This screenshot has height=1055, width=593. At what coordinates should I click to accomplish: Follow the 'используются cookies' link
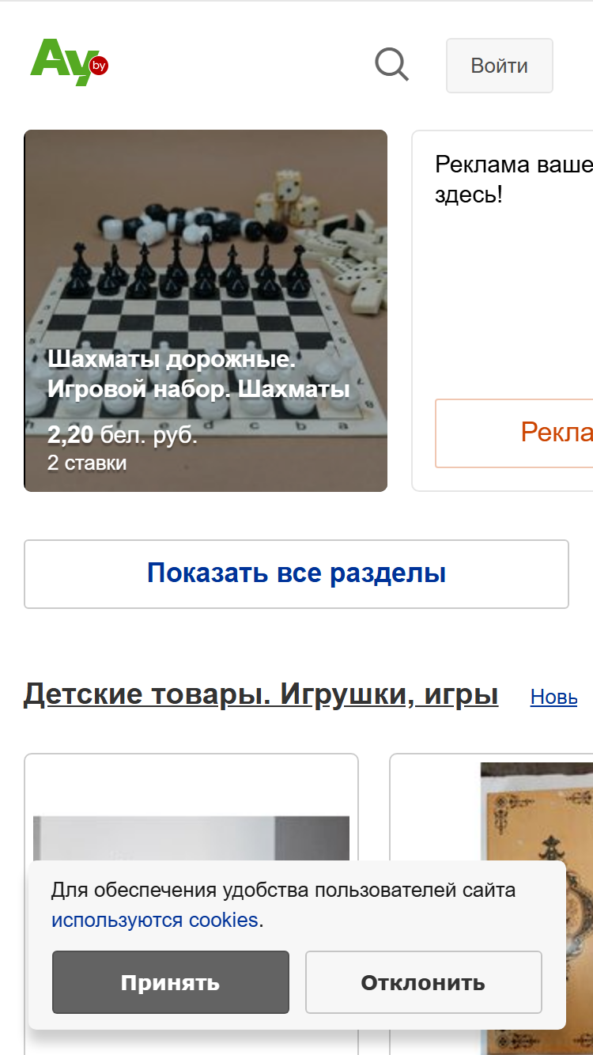click(155, 921)
